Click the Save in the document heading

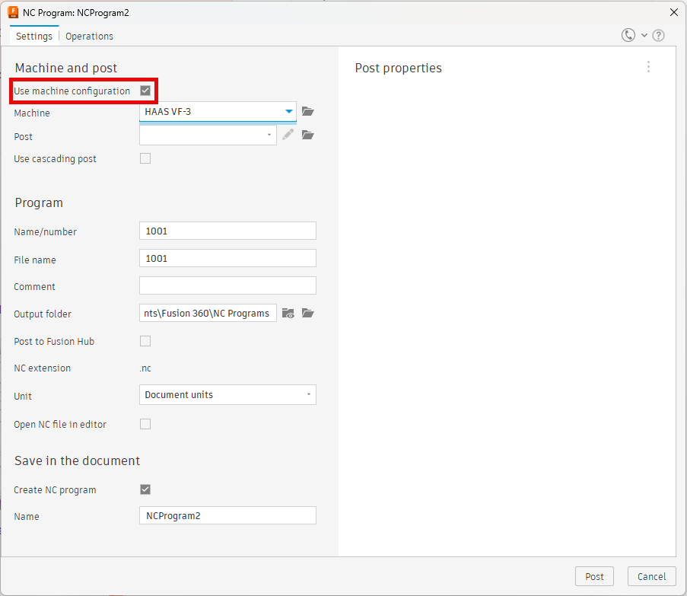coord(77,461)
